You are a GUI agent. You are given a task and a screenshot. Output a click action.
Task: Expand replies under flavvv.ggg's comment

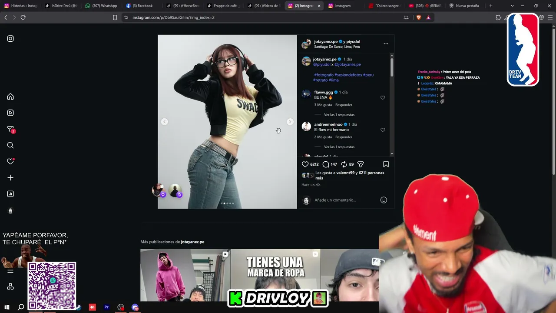339,115
